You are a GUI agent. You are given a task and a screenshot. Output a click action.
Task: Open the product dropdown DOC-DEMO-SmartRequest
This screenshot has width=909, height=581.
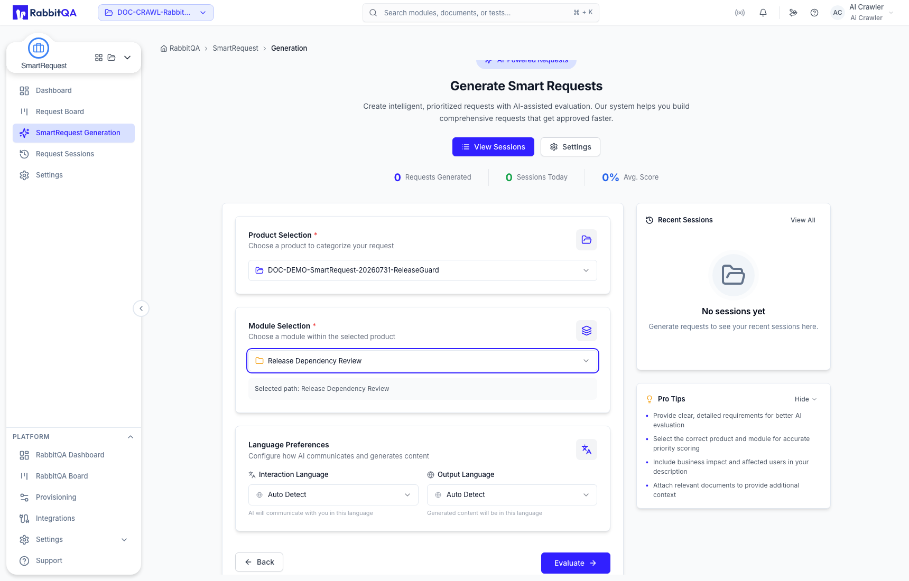coord(423,270)
